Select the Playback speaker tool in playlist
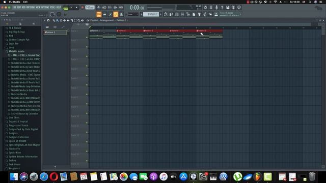The width and height of the screenshot is (326, 183). (x=83, y=20)
